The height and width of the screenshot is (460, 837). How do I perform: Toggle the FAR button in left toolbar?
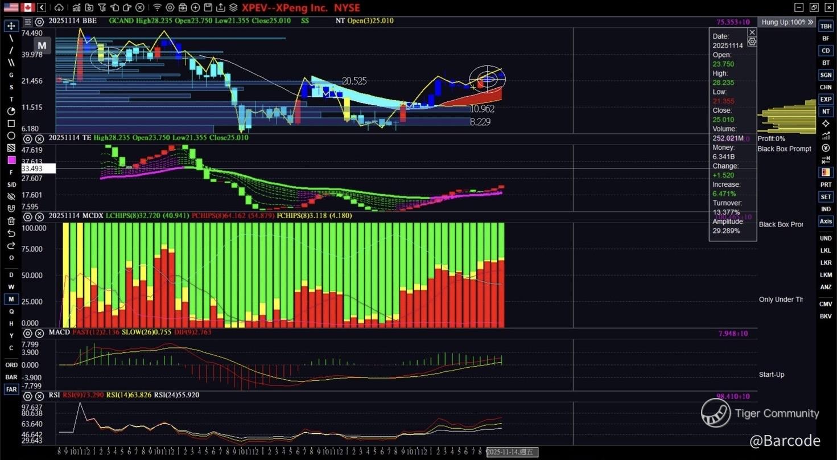tap(11, 389)
